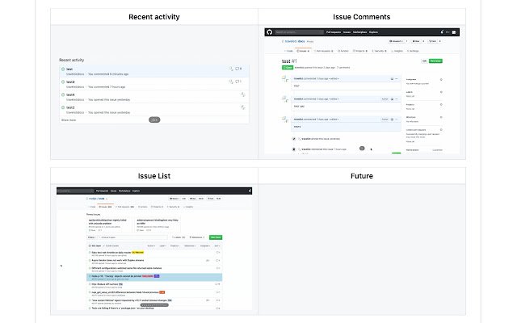Click the yellow label on first issue
This screenshot has height=323, width=517.
coord(137,253)
